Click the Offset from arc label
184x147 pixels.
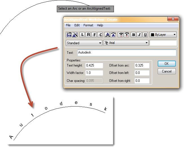119,65
